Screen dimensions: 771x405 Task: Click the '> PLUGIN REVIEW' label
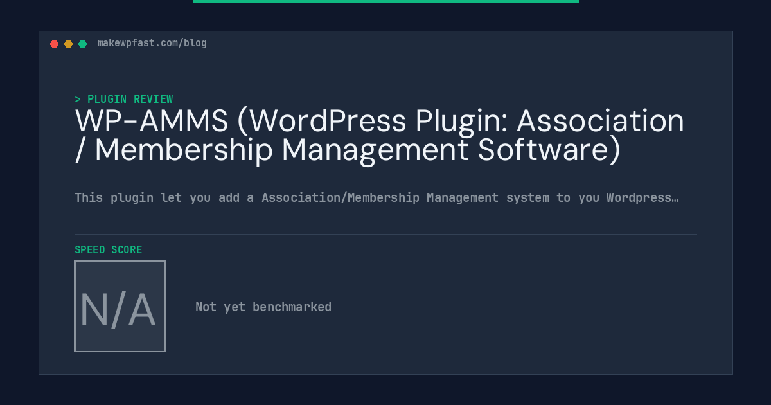pos(124,99)
